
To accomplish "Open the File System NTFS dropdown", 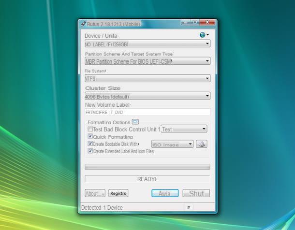I will point(147,78).
